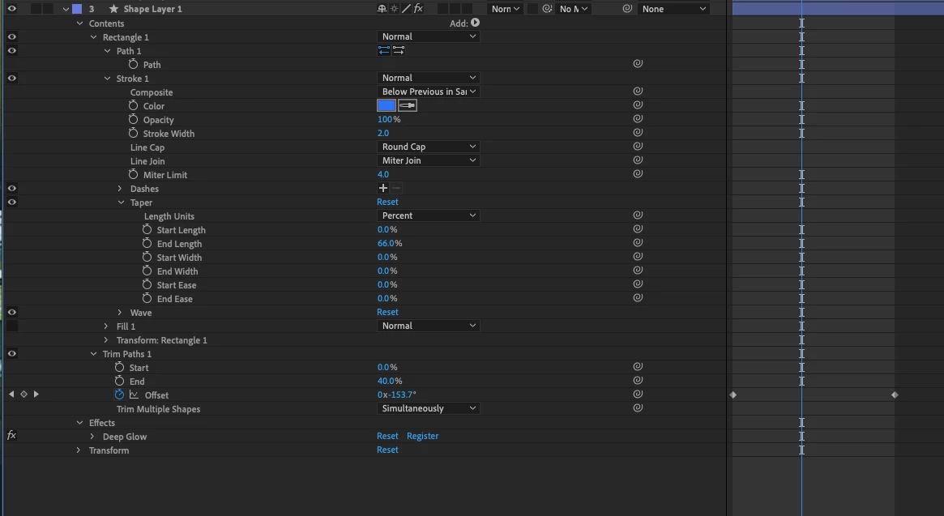Toggle visibility of Path 1
Screen dimensions: 944x516
pyautogui.click(x=11, y=50)
